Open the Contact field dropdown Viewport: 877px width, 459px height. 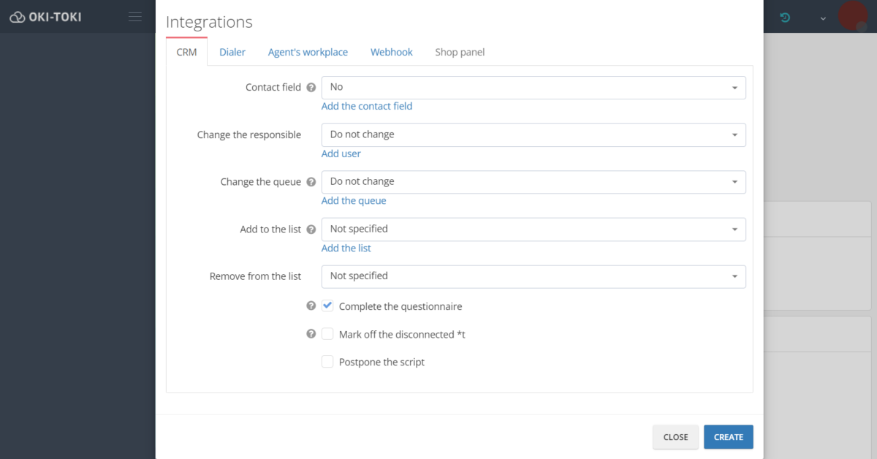pyautogui.click(x=534, y=87)
